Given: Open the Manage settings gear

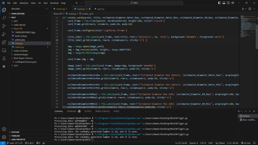Looking at the screenshot, I should coord(4,137).
